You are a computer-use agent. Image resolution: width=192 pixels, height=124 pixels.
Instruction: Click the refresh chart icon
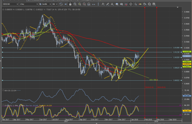pyautogui.click(x=61, y=4)
